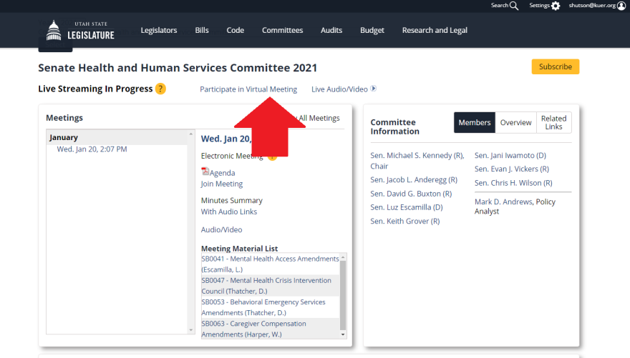
Task: Switch to the Overview tab
Action: coord(515,123)
